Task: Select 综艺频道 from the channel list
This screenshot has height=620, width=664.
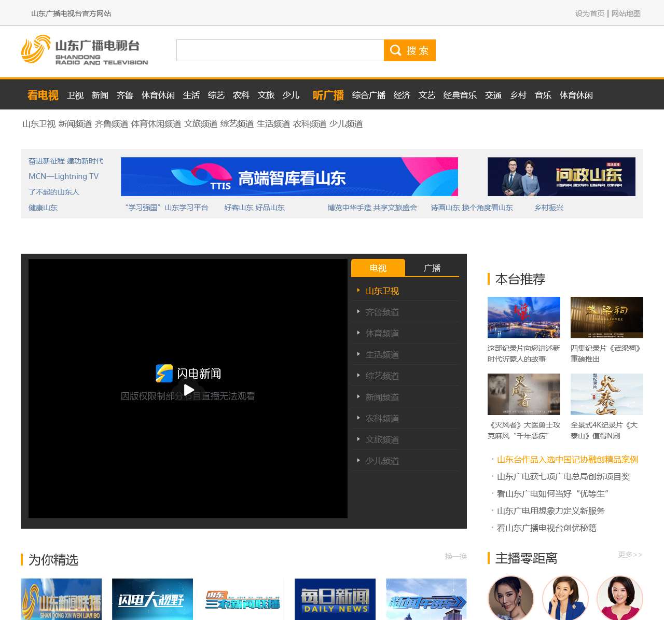Action: [x=382, y=376]
